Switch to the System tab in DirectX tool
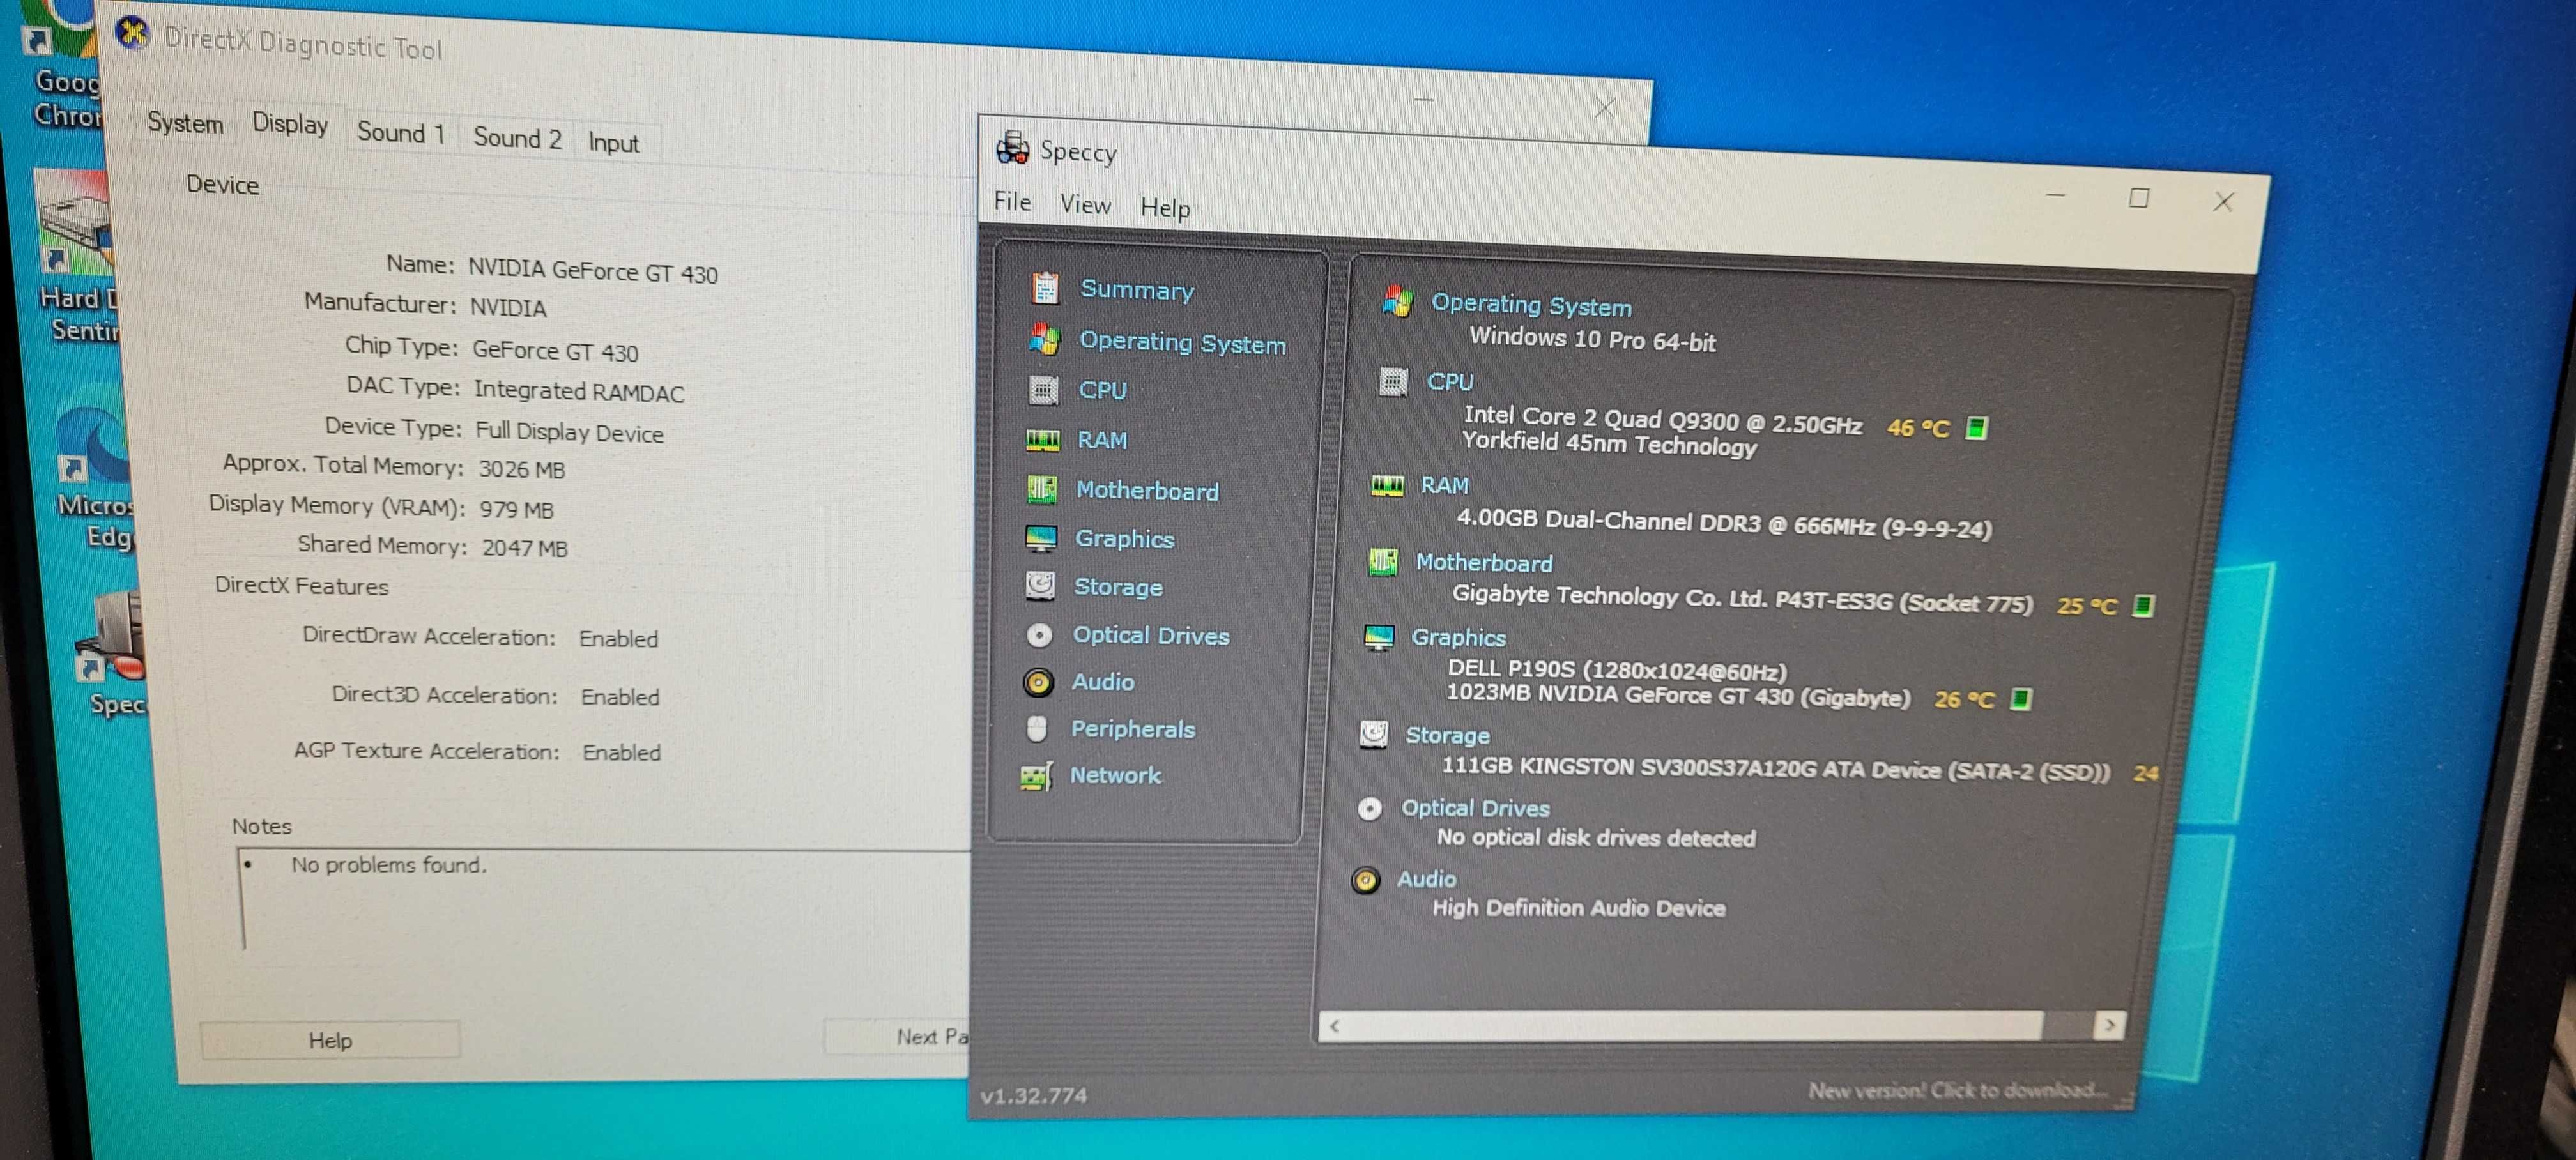This screenshot has height=1160, width=2576. 185,123
